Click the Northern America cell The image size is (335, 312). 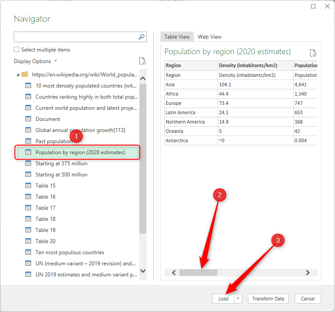[191, 122]
